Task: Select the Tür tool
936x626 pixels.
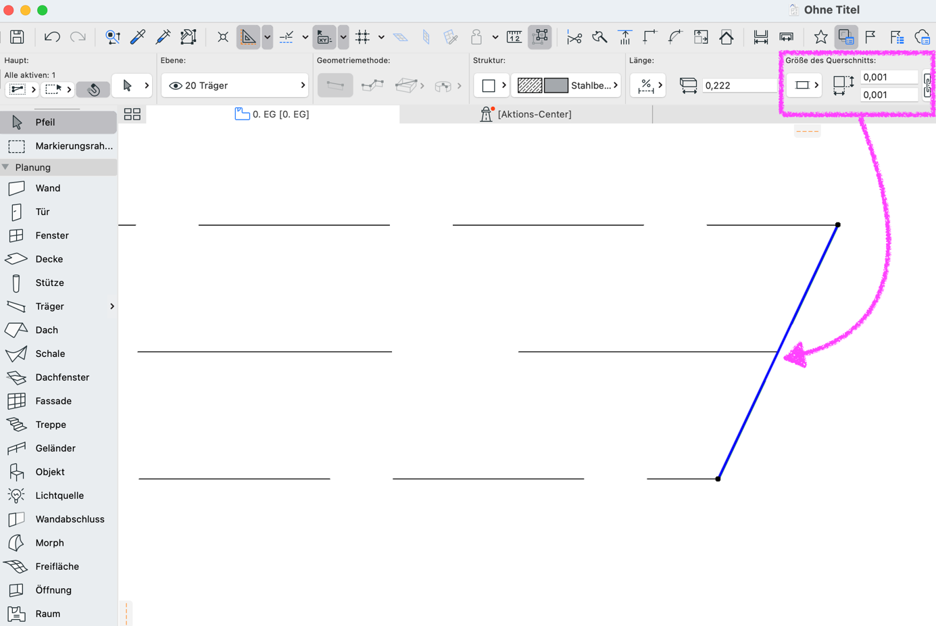Action: pyautogui.click(x=59, y=212)
